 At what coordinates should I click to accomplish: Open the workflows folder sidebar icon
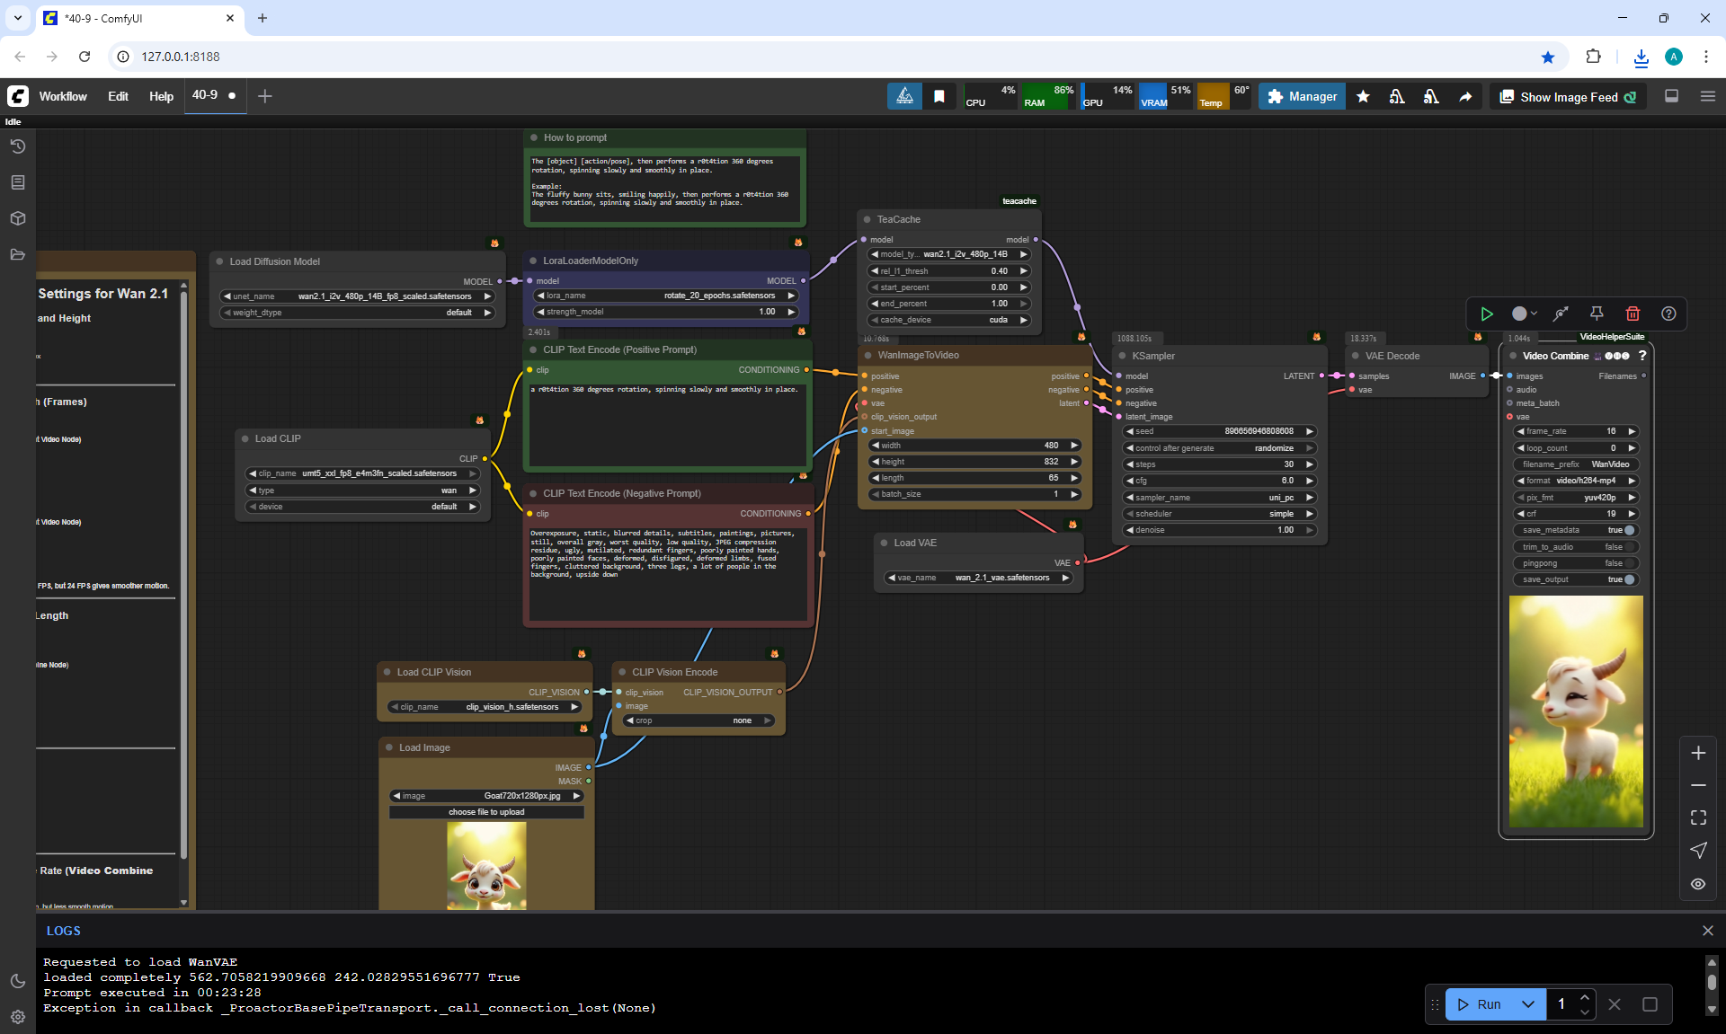click(18, 254)
